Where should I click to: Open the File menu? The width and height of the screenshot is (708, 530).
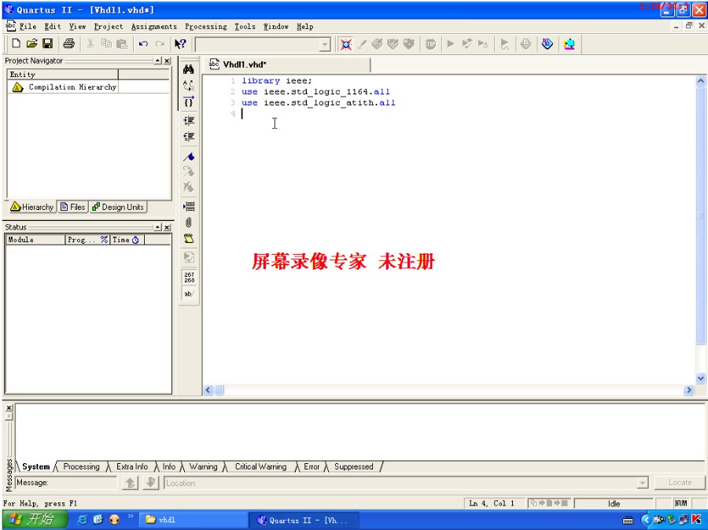tap(28, 27)
